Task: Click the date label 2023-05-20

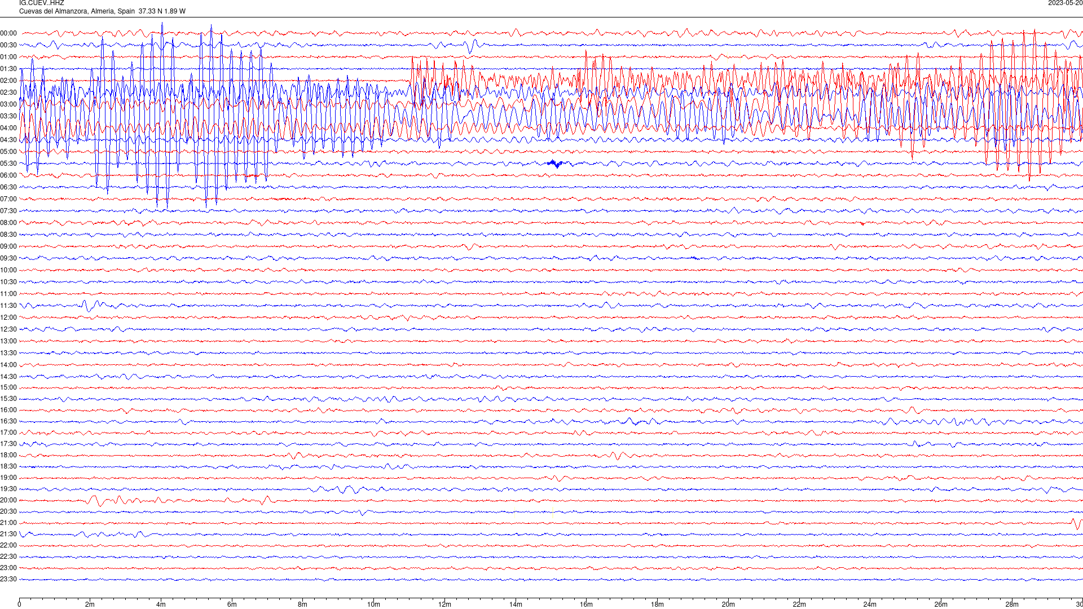Action: coord(1065,3)
